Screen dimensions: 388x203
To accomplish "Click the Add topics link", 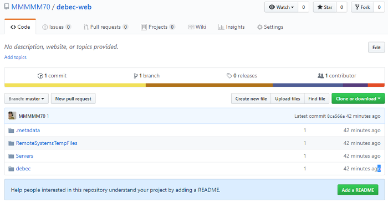I will pyautogui.click(x=16, y=58).
